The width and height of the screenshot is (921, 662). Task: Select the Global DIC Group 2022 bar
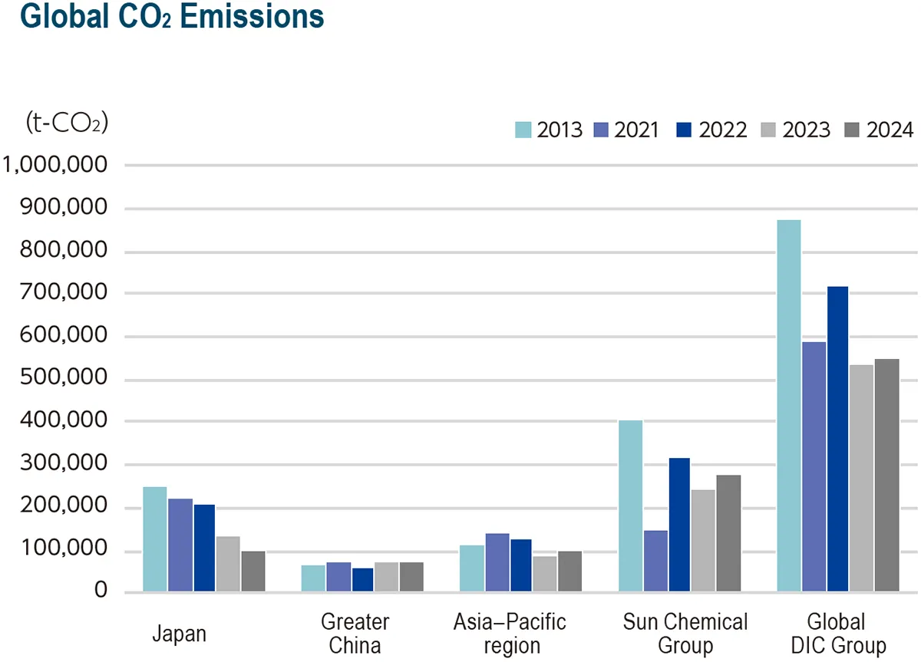[x=837, y=439]
